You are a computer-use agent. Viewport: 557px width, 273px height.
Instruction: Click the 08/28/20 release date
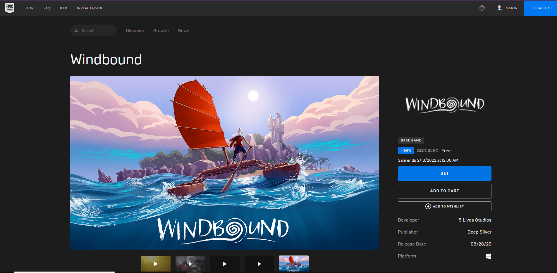[x=481, y=244]
